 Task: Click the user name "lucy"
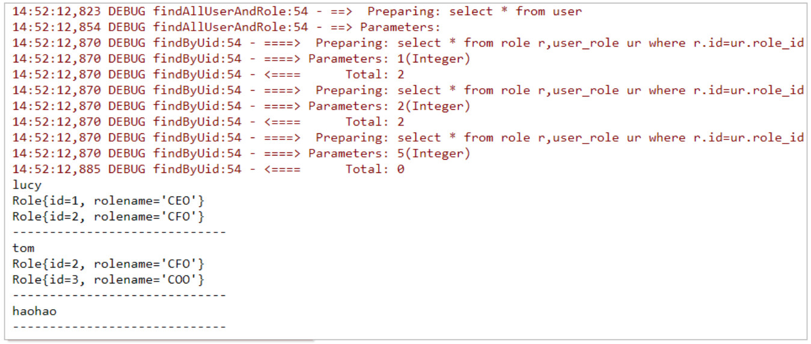click(27, 185)
